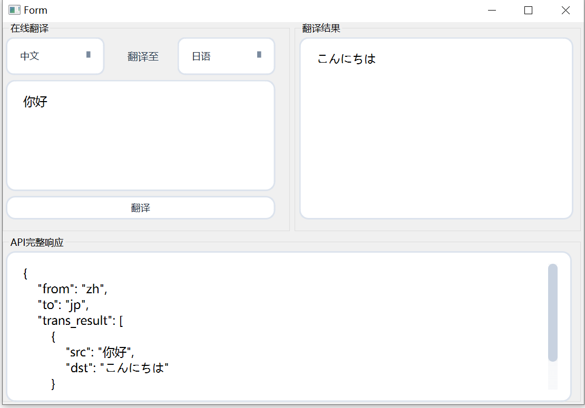Click the "to": "jp" line in the response
585x408 pixels.
(63, 305)
